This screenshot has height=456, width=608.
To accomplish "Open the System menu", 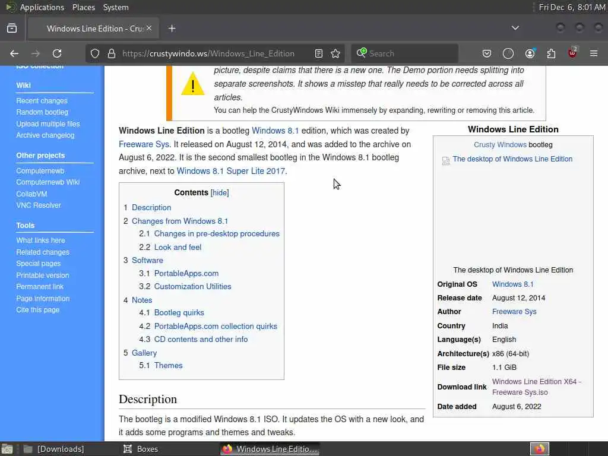I will tap(116, 7).
